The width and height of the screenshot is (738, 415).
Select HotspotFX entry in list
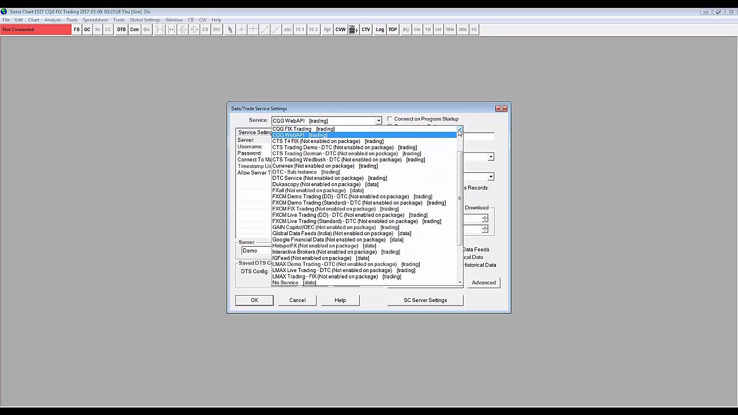[364, 246]
